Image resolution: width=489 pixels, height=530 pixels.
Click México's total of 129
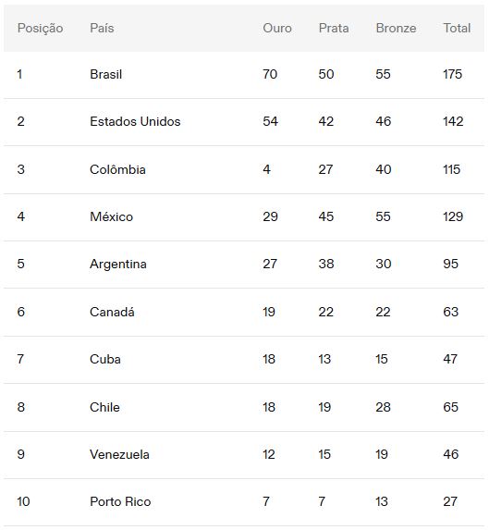point(453,216)
